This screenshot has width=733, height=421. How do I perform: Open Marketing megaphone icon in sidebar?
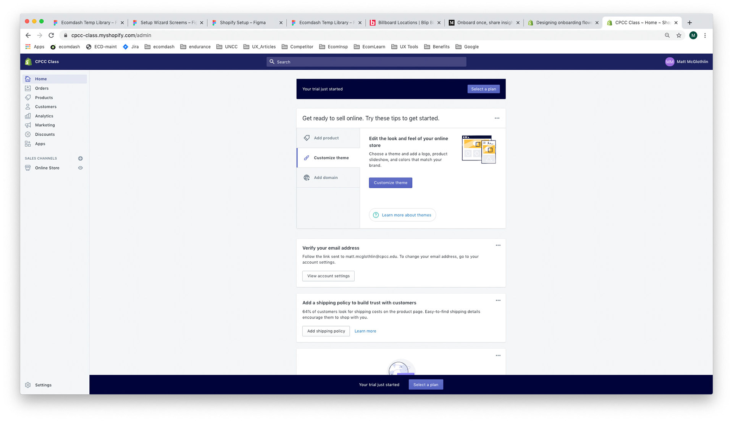click(x=28, y=125)
